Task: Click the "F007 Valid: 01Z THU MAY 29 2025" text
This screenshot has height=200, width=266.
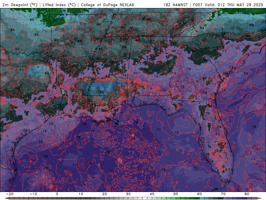Action: [x=228, y=5]
